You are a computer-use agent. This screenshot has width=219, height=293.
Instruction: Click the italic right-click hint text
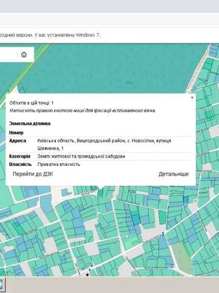pyautogui.click(x=83, y=110)
